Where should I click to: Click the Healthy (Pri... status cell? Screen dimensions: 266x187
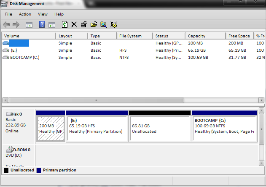tap(169, 50)
